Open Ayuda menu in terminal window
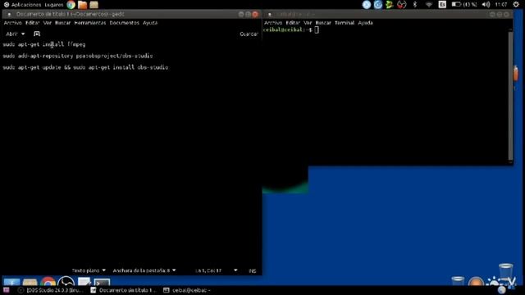Image resolution: width=525 pixels, height=295 pixels. [365, 23]
